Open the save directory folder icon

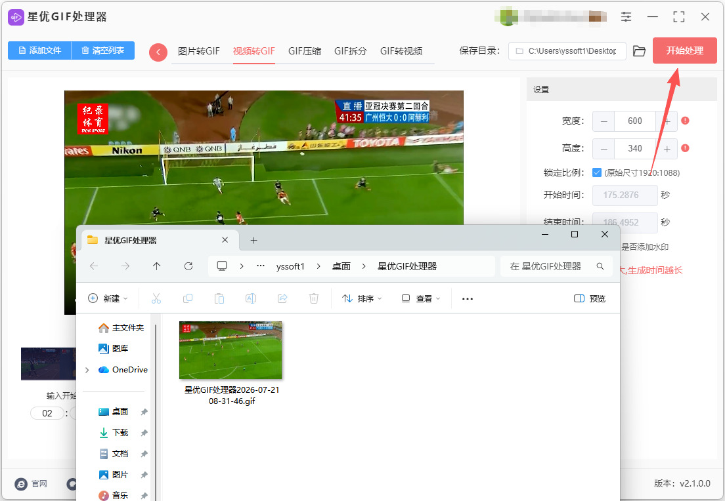pos(639,50)
